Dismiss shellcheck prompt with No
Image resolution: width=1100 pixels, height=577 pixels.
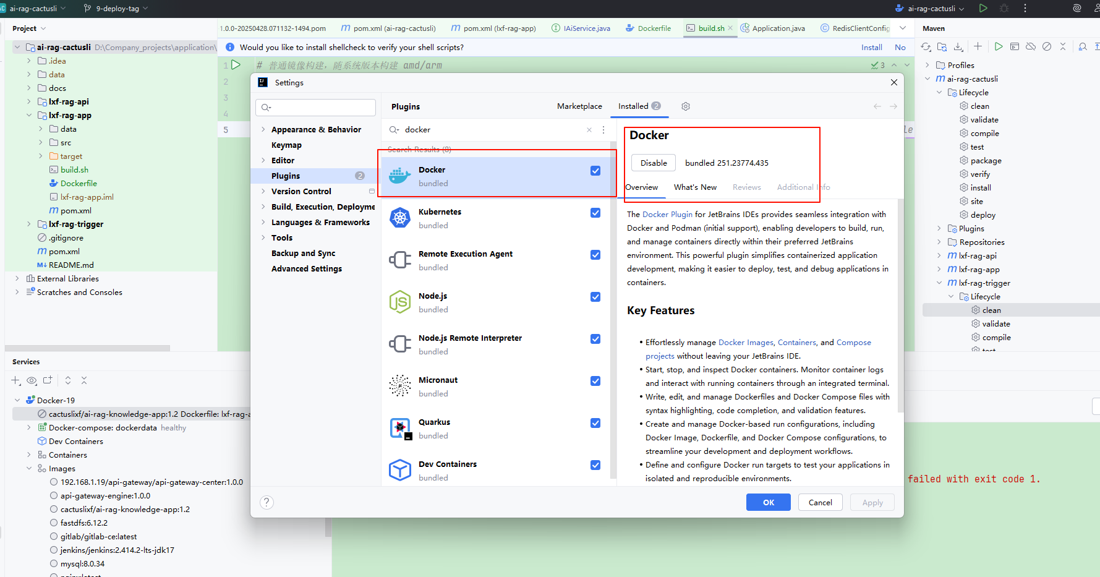click(x=900, y=48)
